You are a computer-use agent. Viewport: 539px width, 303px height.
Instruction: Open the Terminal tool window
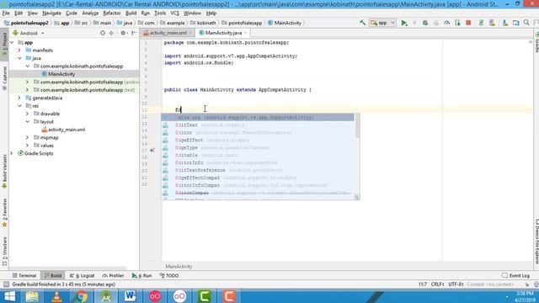pos(24,275)
